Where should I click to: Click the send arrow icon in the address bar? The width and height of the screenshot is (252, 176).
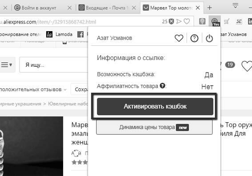(179, 21)
